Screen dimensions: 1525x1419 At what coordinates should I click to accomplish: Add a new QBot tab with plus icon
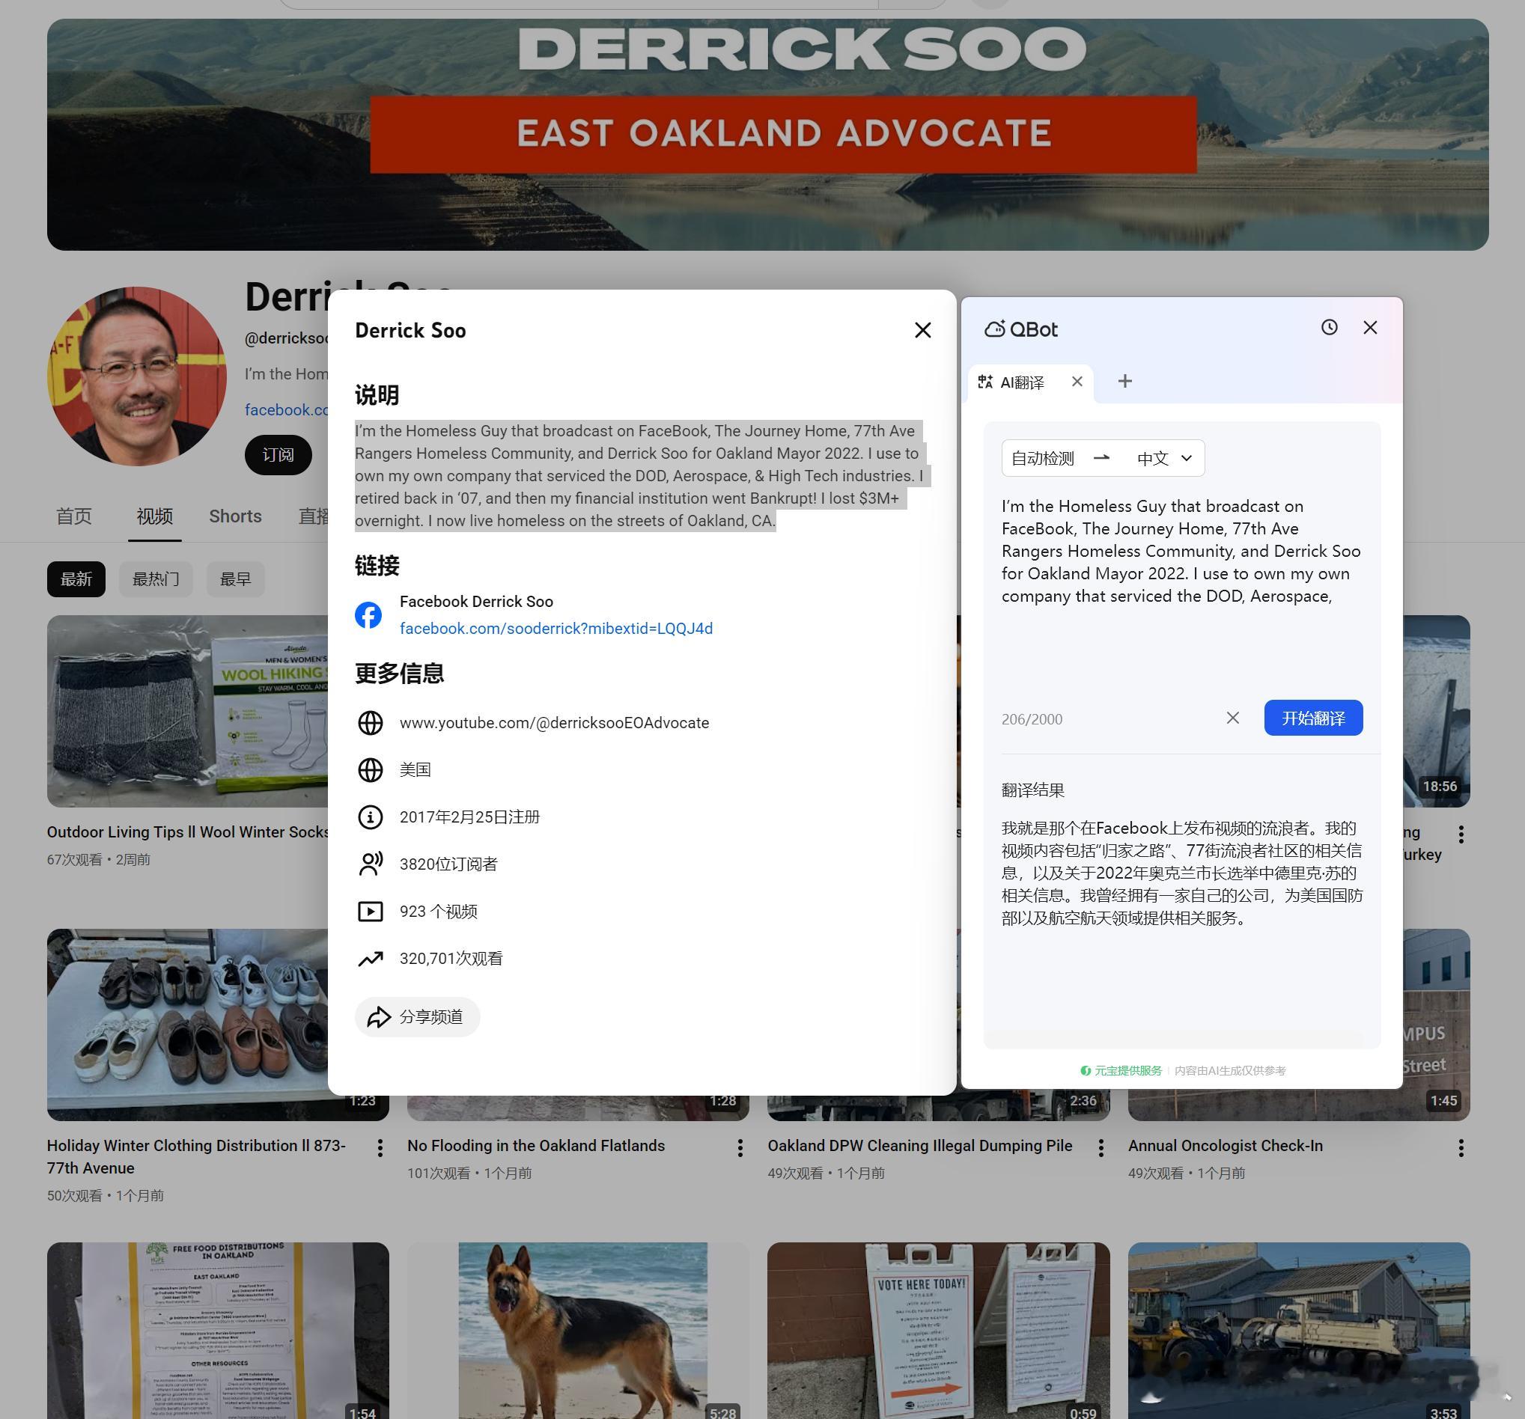[x=1124, y=381]
